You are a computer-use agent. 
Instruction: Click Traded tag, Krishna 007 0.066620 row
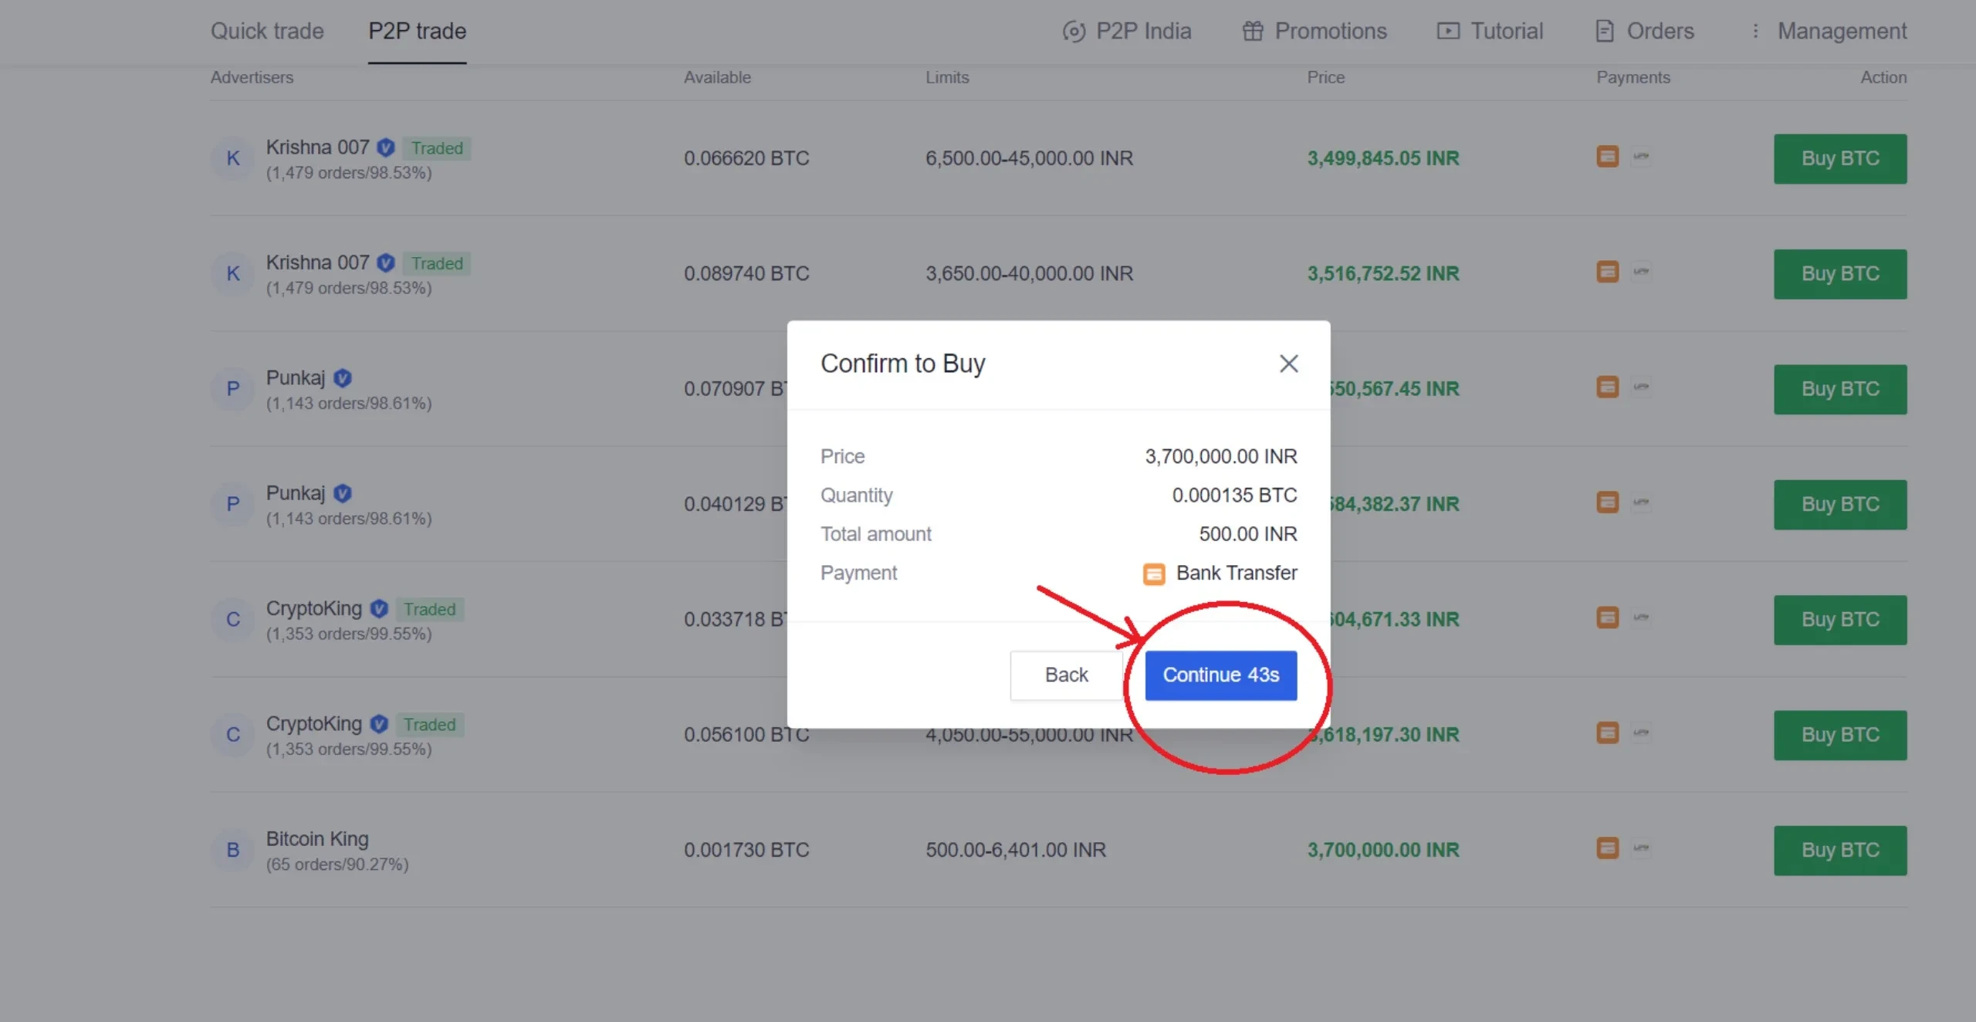tap(437, 148)
